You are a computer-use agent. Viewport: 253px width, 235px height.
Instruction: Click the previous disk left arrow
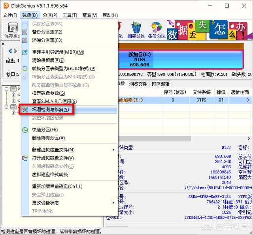pyautogui.click(x=10, y=51)
